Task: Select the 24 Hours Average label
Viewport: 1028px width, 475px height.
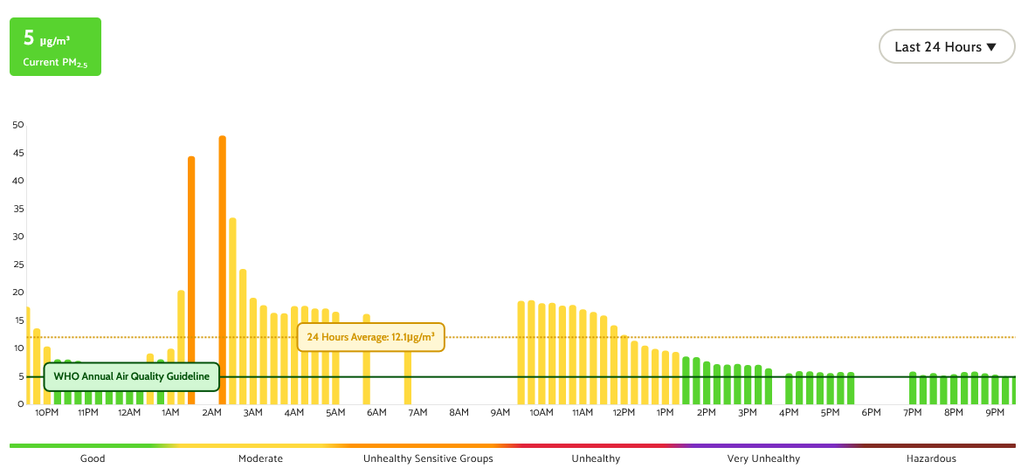Action: click(x=370, y=336)
